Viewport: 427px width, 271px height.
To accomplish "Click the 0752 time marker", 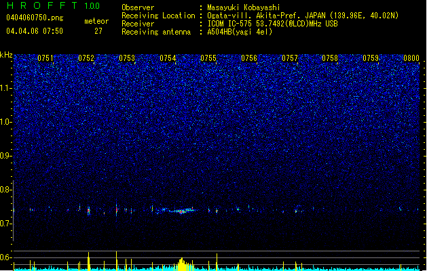I will (86, 58).
